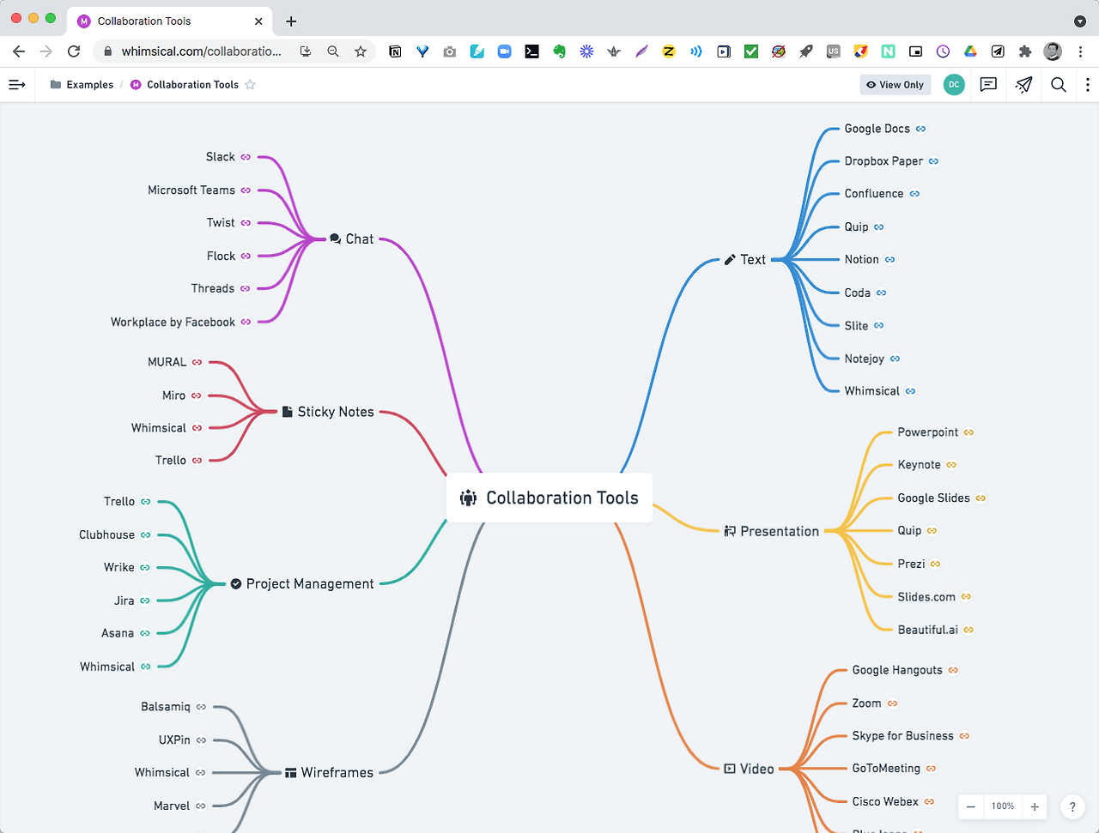Click the Dropbox Paper node text
This screenshot has width=1099, height=833.
tap(883, 161)
